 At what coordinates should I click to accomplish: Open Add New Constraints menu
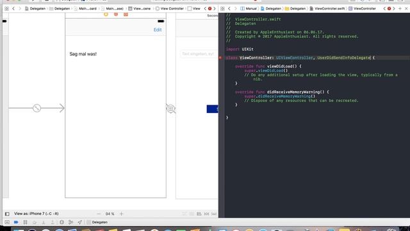206,214
